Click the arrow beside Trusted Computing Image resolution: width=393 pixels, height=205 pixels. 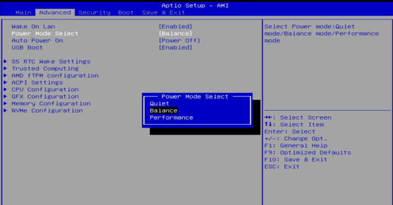click(x=5, y=68)
